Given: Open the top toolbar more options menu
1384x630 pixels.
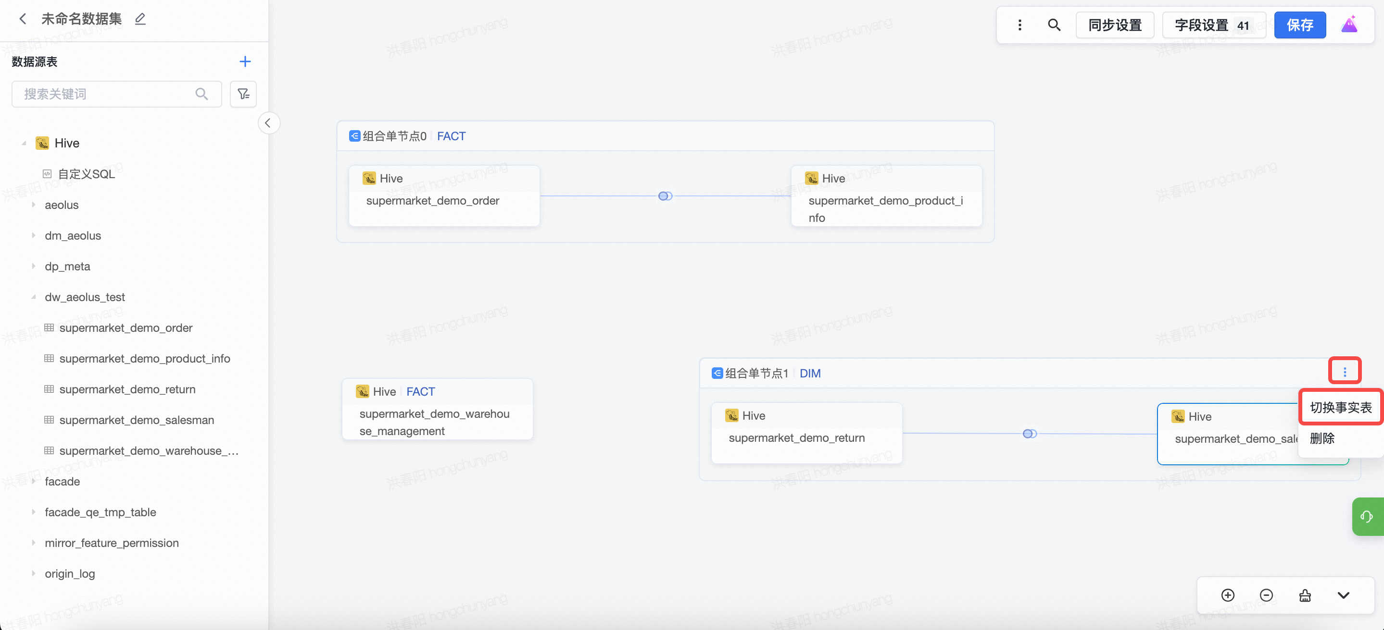Looking at the screenshot, I should point(1020,24).
